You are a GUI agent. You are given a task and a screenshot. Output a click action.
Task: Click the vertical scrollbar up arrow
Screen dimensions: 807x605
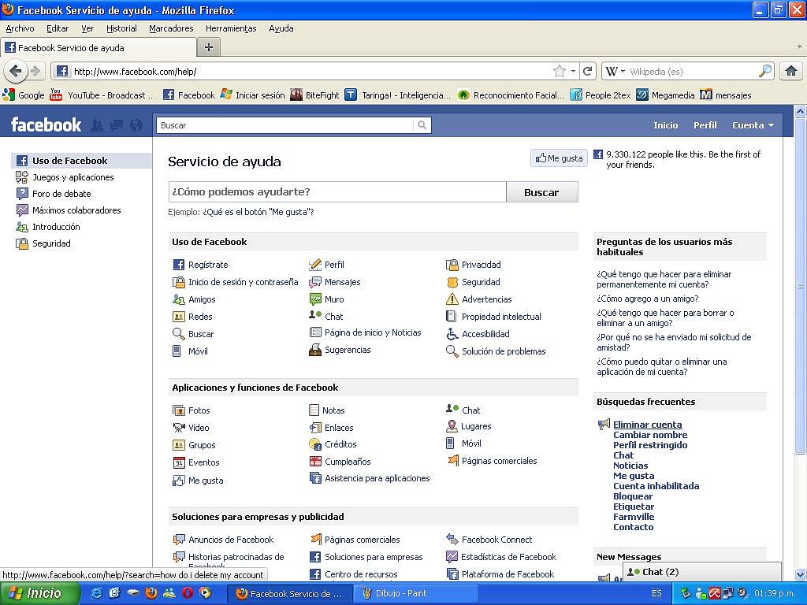801,111
